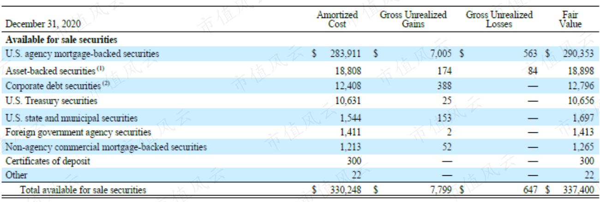The height and width of the screenshot is (202, 600).
Task: Click Non-agency commercial mortgage-backed securities label
Action: pos(106,148)
